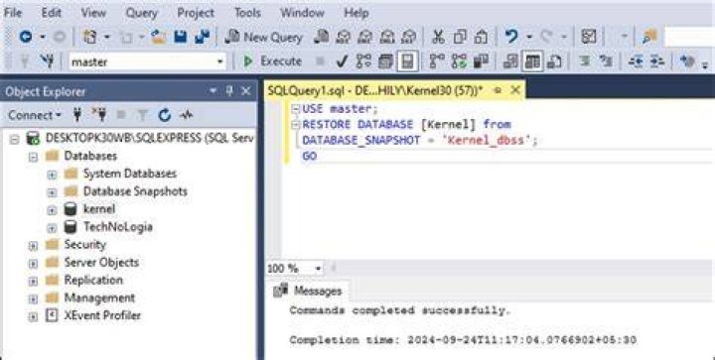Click the Disconnect plug icon in Object Explorer
This screenshot has height=360, width=715.
tap(99, 115)
